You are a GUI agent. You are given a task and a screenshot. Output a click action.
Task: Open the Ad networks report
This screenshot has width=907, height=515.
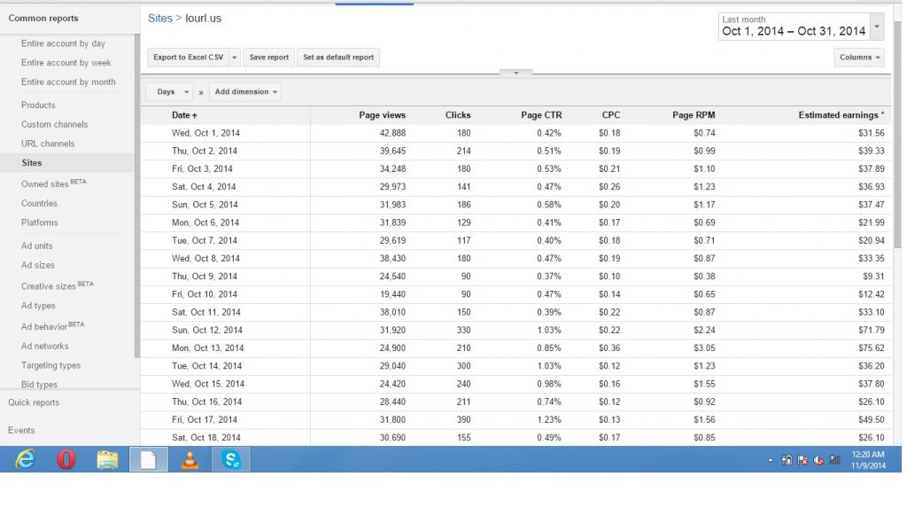click(x=44, y=346)
